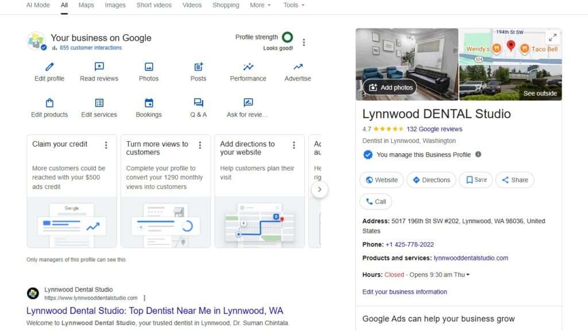Image resolution: width=588 pixels, height=331 pixels.
Task: Click the Profile strength green circle
Action: 287,37
